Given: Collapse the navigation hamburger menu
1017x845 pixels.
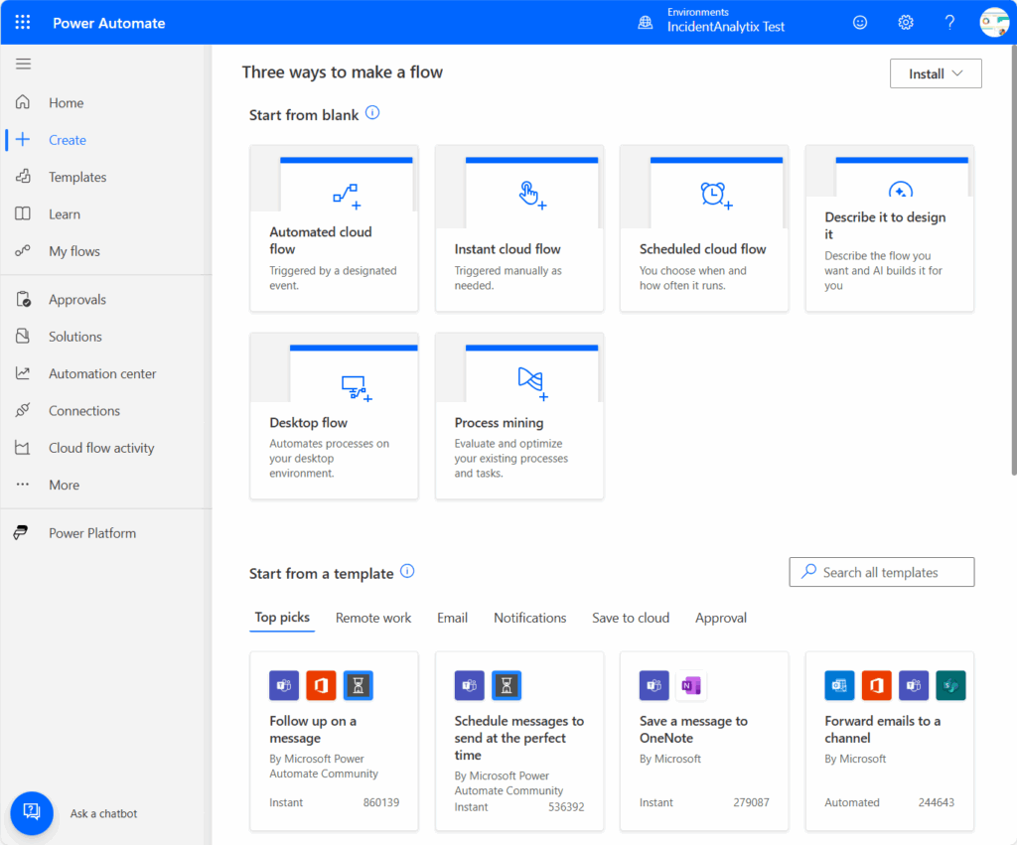Looking at the screenshot, I should 24,64.
